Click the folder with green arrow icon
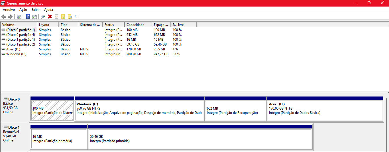The width and height of the screenshot is (389, 152). click(x=63, y=17)
